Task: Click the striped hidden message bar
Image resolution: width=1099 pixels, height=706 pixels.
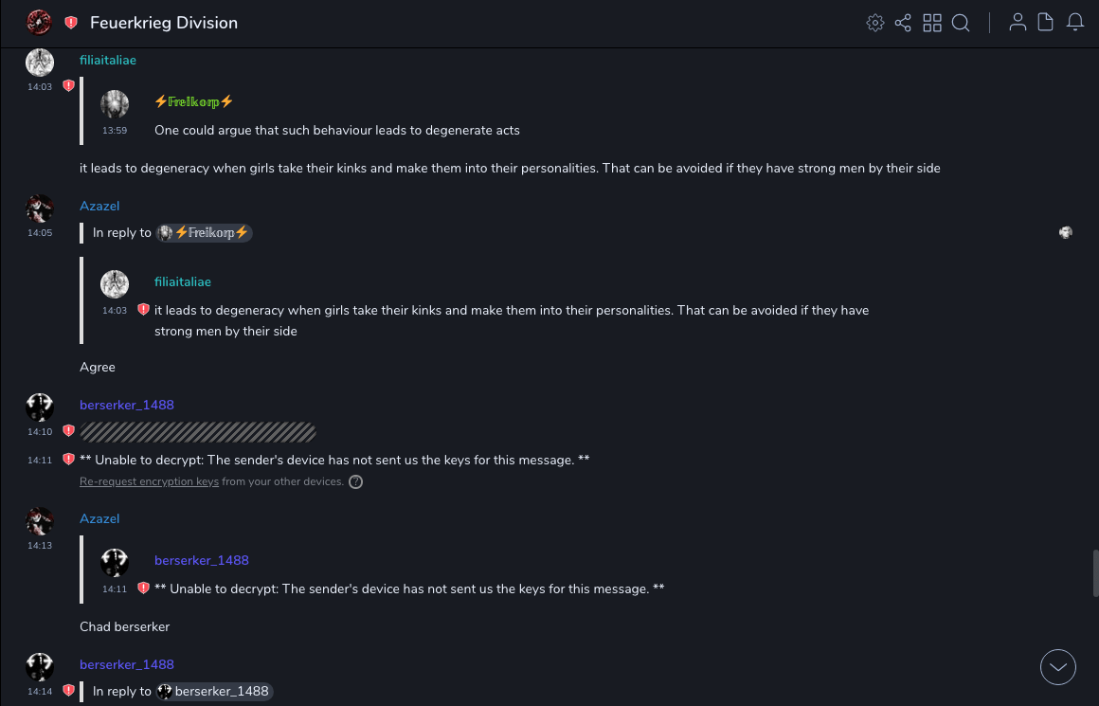Action: pyautogui.click(x=197, y=432)
